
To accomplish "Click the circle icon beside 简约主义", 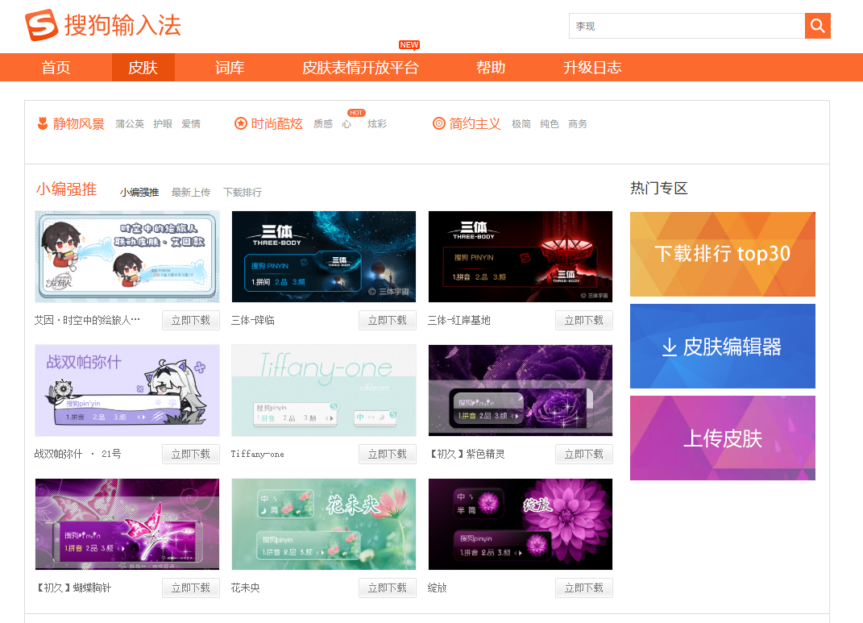I will pyautogui.click(x=438, y=123).
